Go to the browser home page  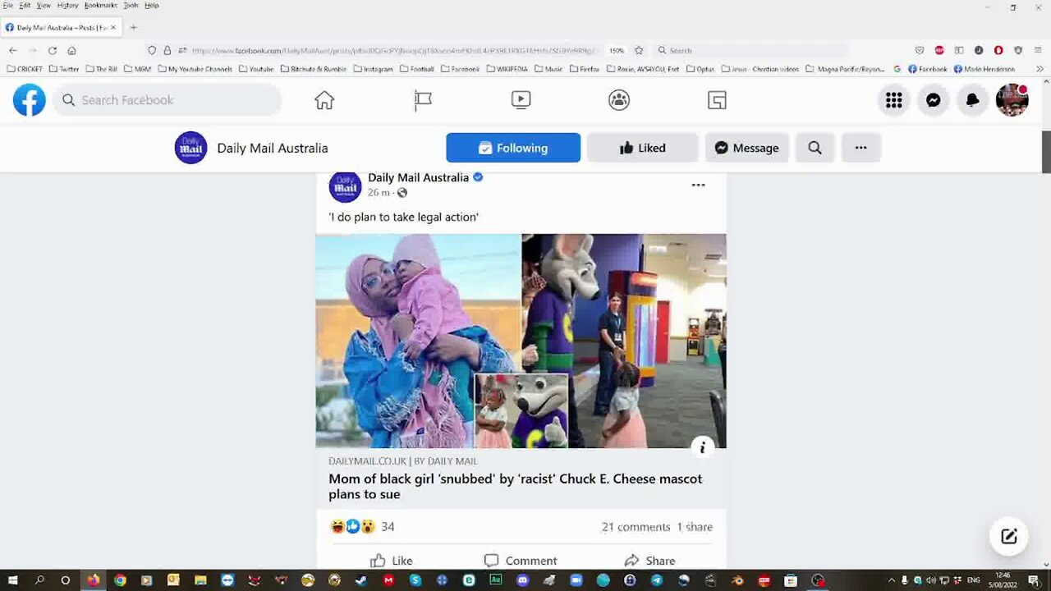pos(71,50)
